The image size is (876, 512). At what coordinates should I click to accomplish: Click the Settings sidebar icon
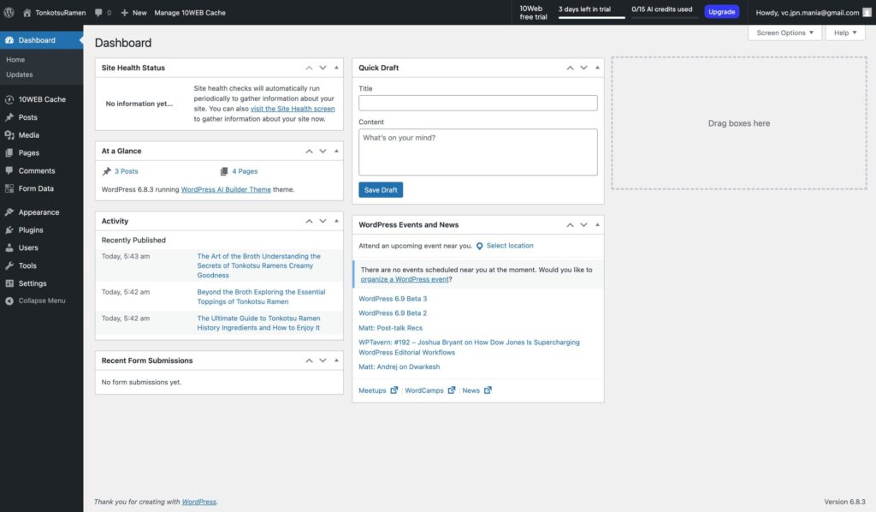(x=9, y=283)
